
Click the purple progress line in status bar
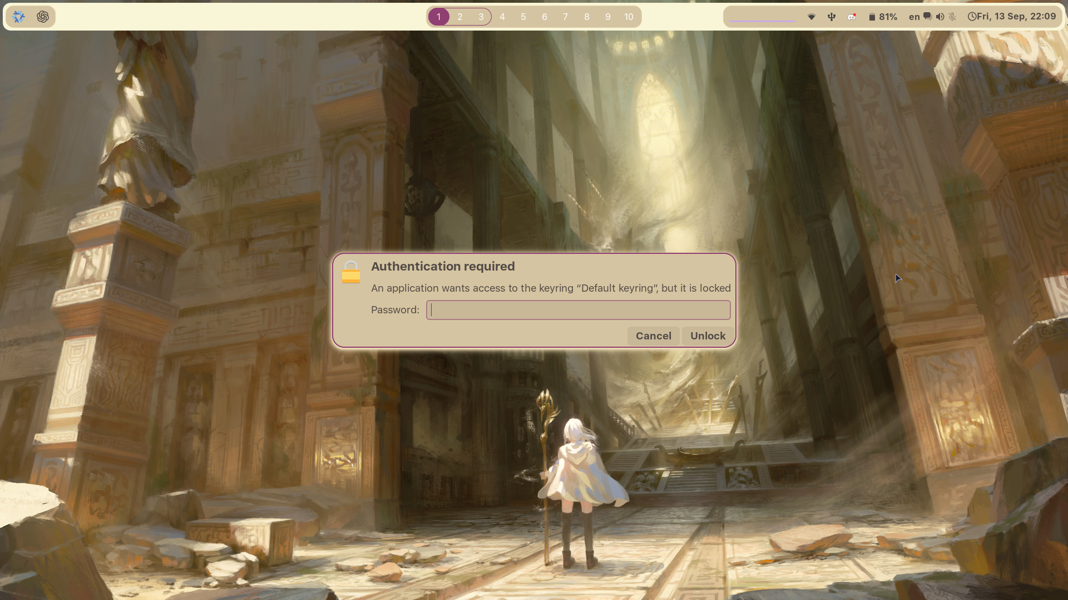[763, 21]
